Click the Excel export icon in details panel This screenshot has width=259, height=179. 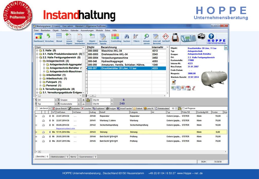point(173,88)
